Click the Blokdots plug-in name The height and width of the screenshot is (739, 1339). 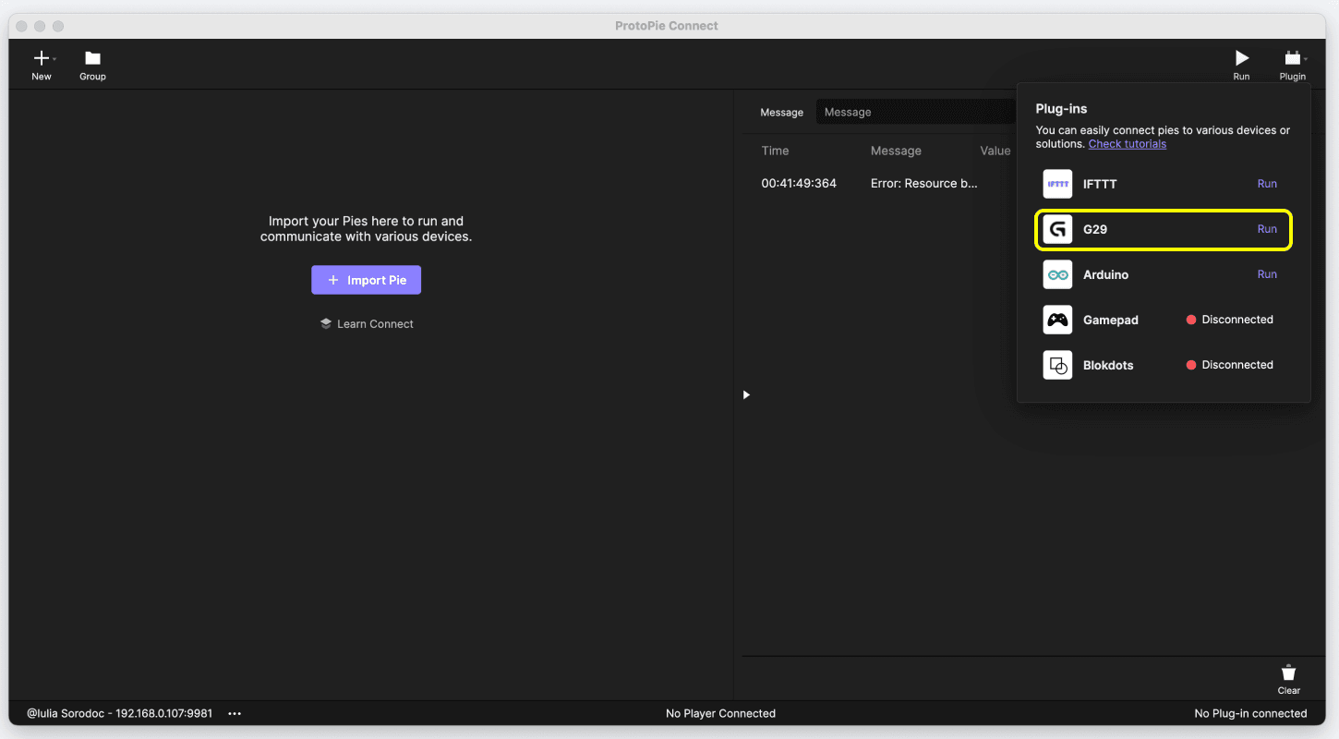point(1108,365)
